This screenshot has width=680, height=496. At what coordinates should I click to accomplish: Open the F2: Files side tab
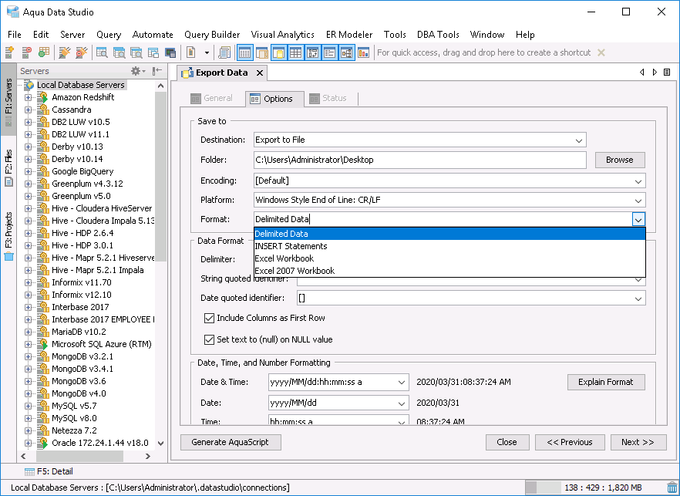point(8,168)
